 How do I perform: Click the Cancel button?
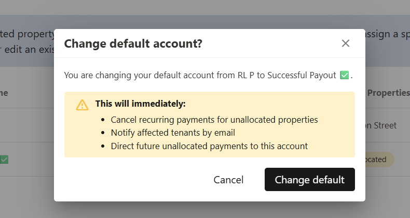coord(228,180)
